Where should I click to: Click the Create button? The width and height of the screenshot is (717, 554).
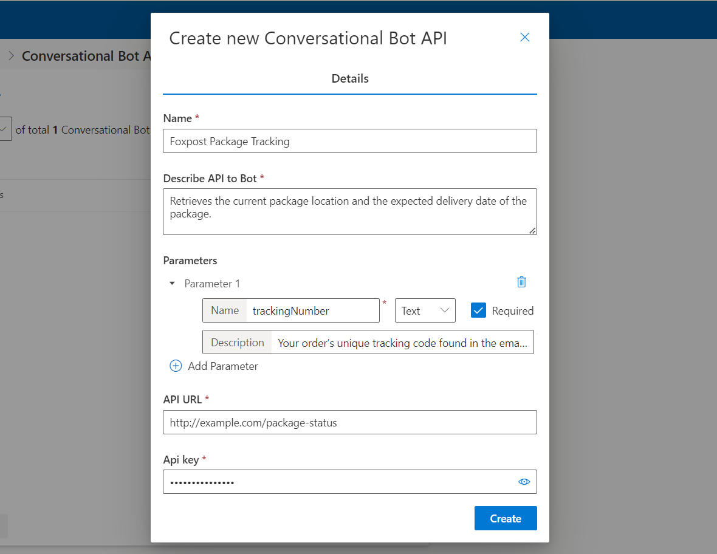point(506,518)
